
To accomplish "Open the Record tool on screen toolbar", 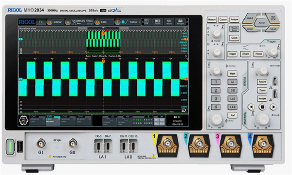I will [x=169, y=22].
